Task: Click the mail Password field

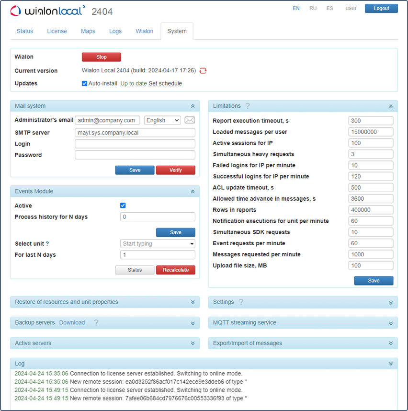Action: click(135, 155)
